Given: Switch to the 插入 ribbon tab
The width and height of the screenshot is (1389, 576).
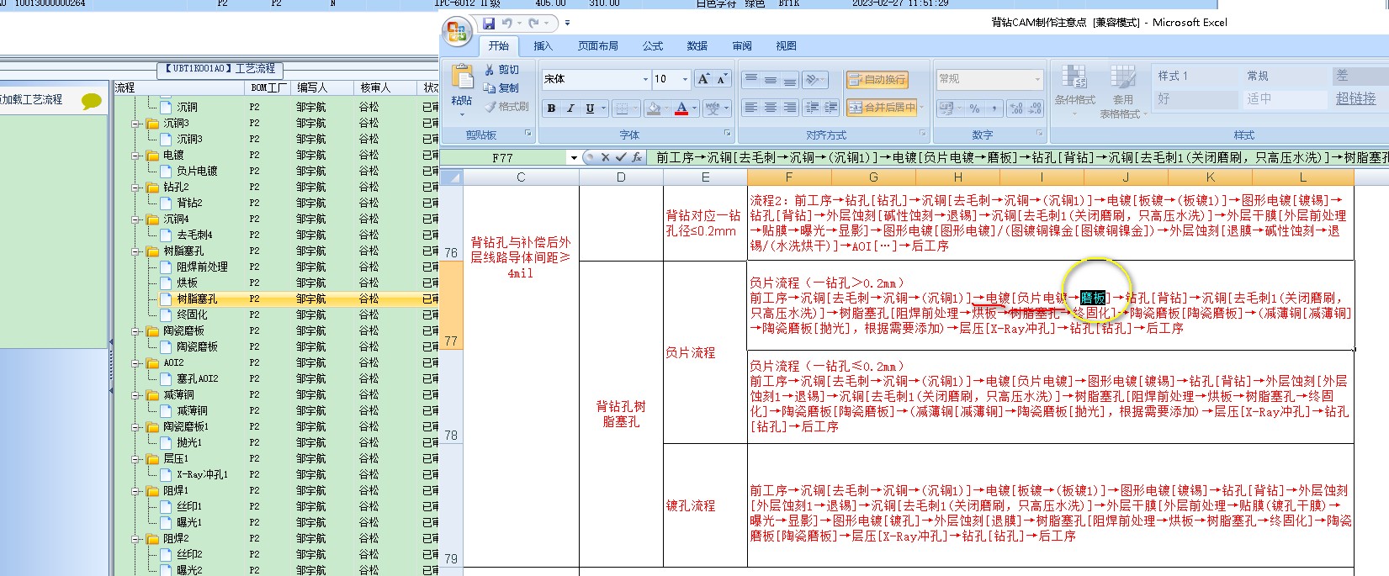Looking at the screenshot, I should coord(543,46).
